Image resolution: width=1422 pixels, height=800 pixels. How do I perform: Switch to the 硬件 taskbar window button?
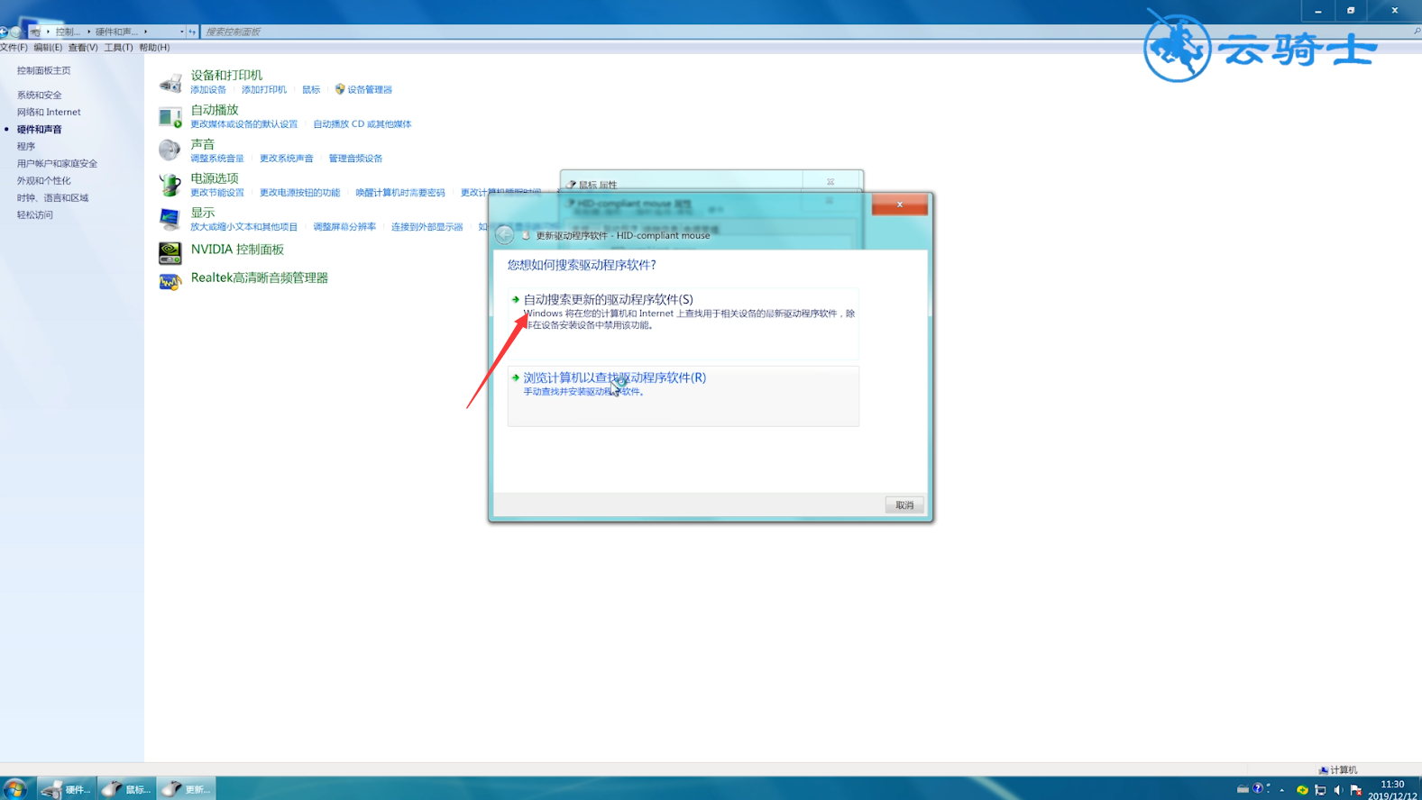tap(67, 789)
